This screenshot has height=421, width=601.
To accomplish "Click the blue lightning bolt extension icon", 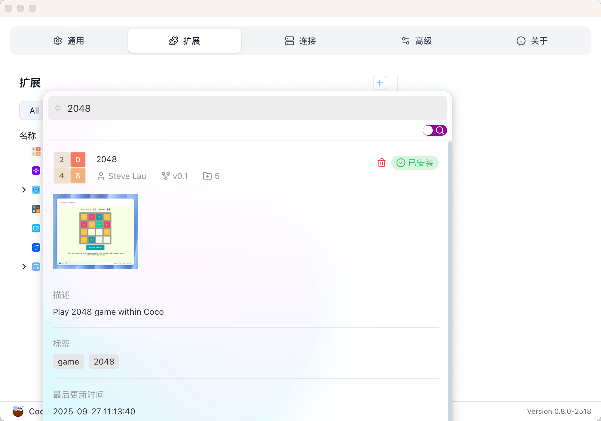I will coord(36,247).
